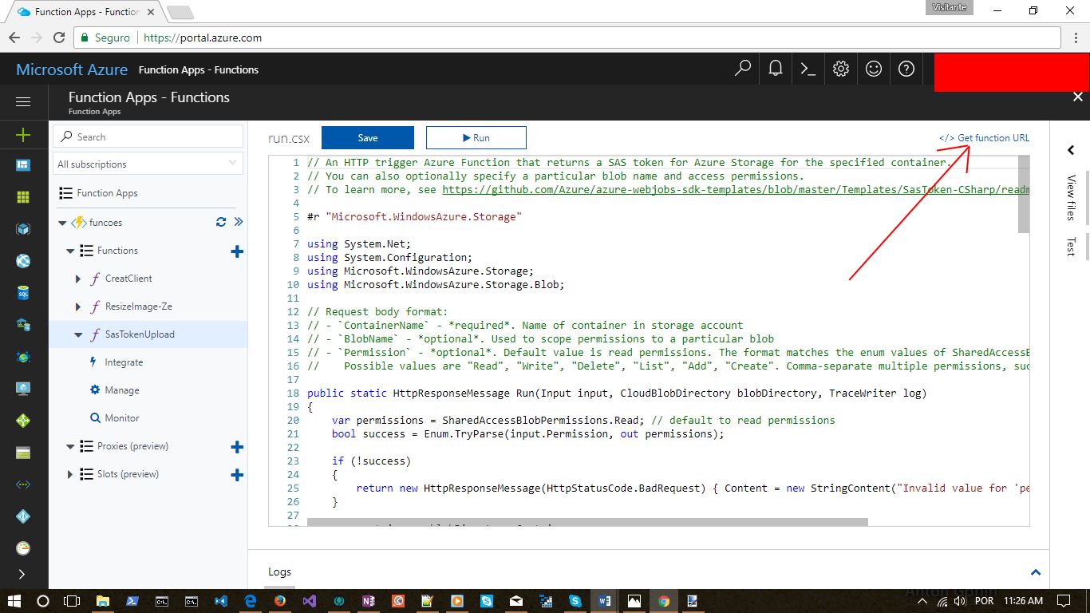Reload the browser page
Screen dimensions: 1090x613
click(58, 38)
